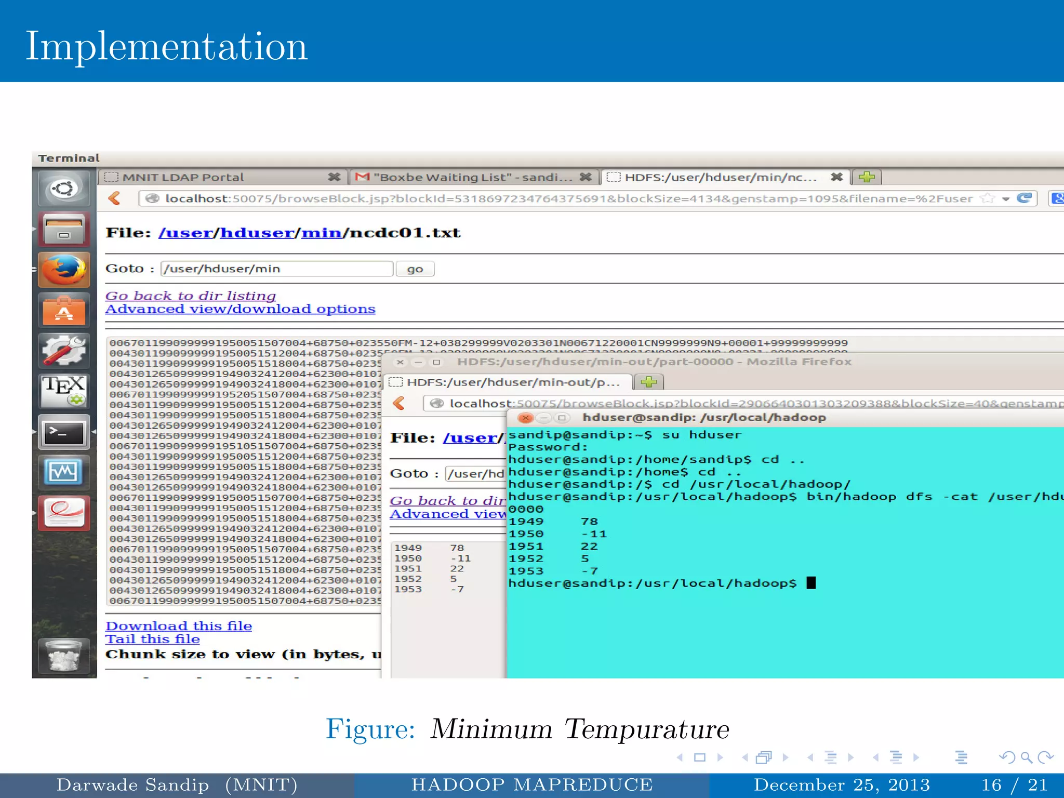Reload page in main Firefox window
The image size is (1064, 798).
tap(1024, 198)
